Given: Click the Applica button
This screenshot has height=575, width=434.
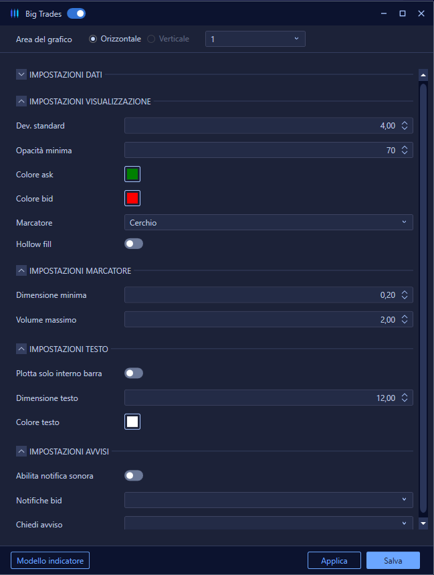Looking at the screenshot, I should point(334,560).
